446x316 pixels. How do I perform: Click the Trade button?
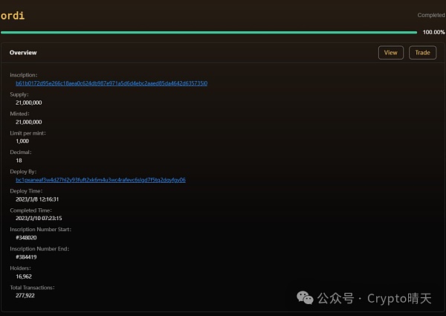[x=422, y=53]
